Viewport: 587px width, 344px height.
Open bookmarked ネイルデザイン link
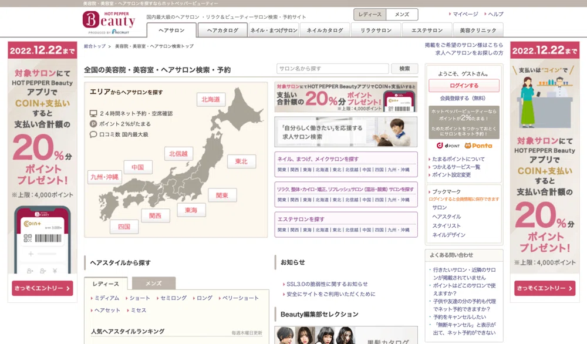[449, 235]
